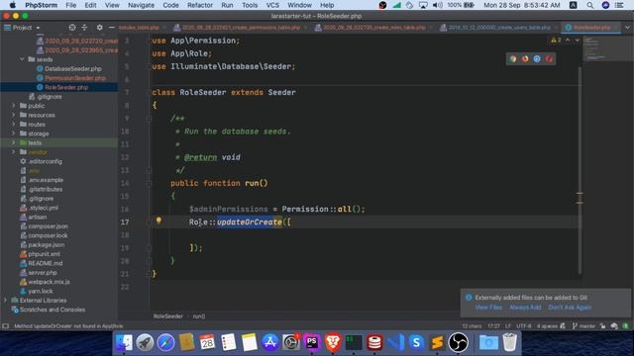Click View Files link in notification
634x356 pixels.
point(488,308)
